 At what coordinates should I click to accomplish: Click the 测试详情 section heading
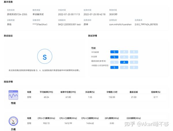[93, 36]
